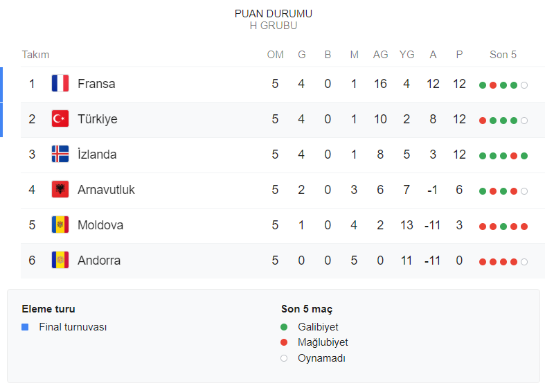Click green Galibiyet legend dot
This screenshot has width=545, height=388.
pyautogui.click(x=284, y=327)
